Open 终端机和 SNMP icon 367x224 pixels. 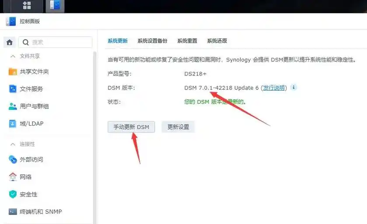pos(13,212)
